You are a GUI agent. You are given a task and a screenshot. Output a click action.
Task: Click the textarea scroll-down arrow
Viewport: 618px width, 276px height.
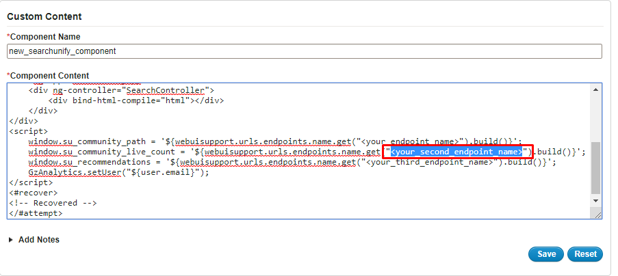[x=595, y=201]
